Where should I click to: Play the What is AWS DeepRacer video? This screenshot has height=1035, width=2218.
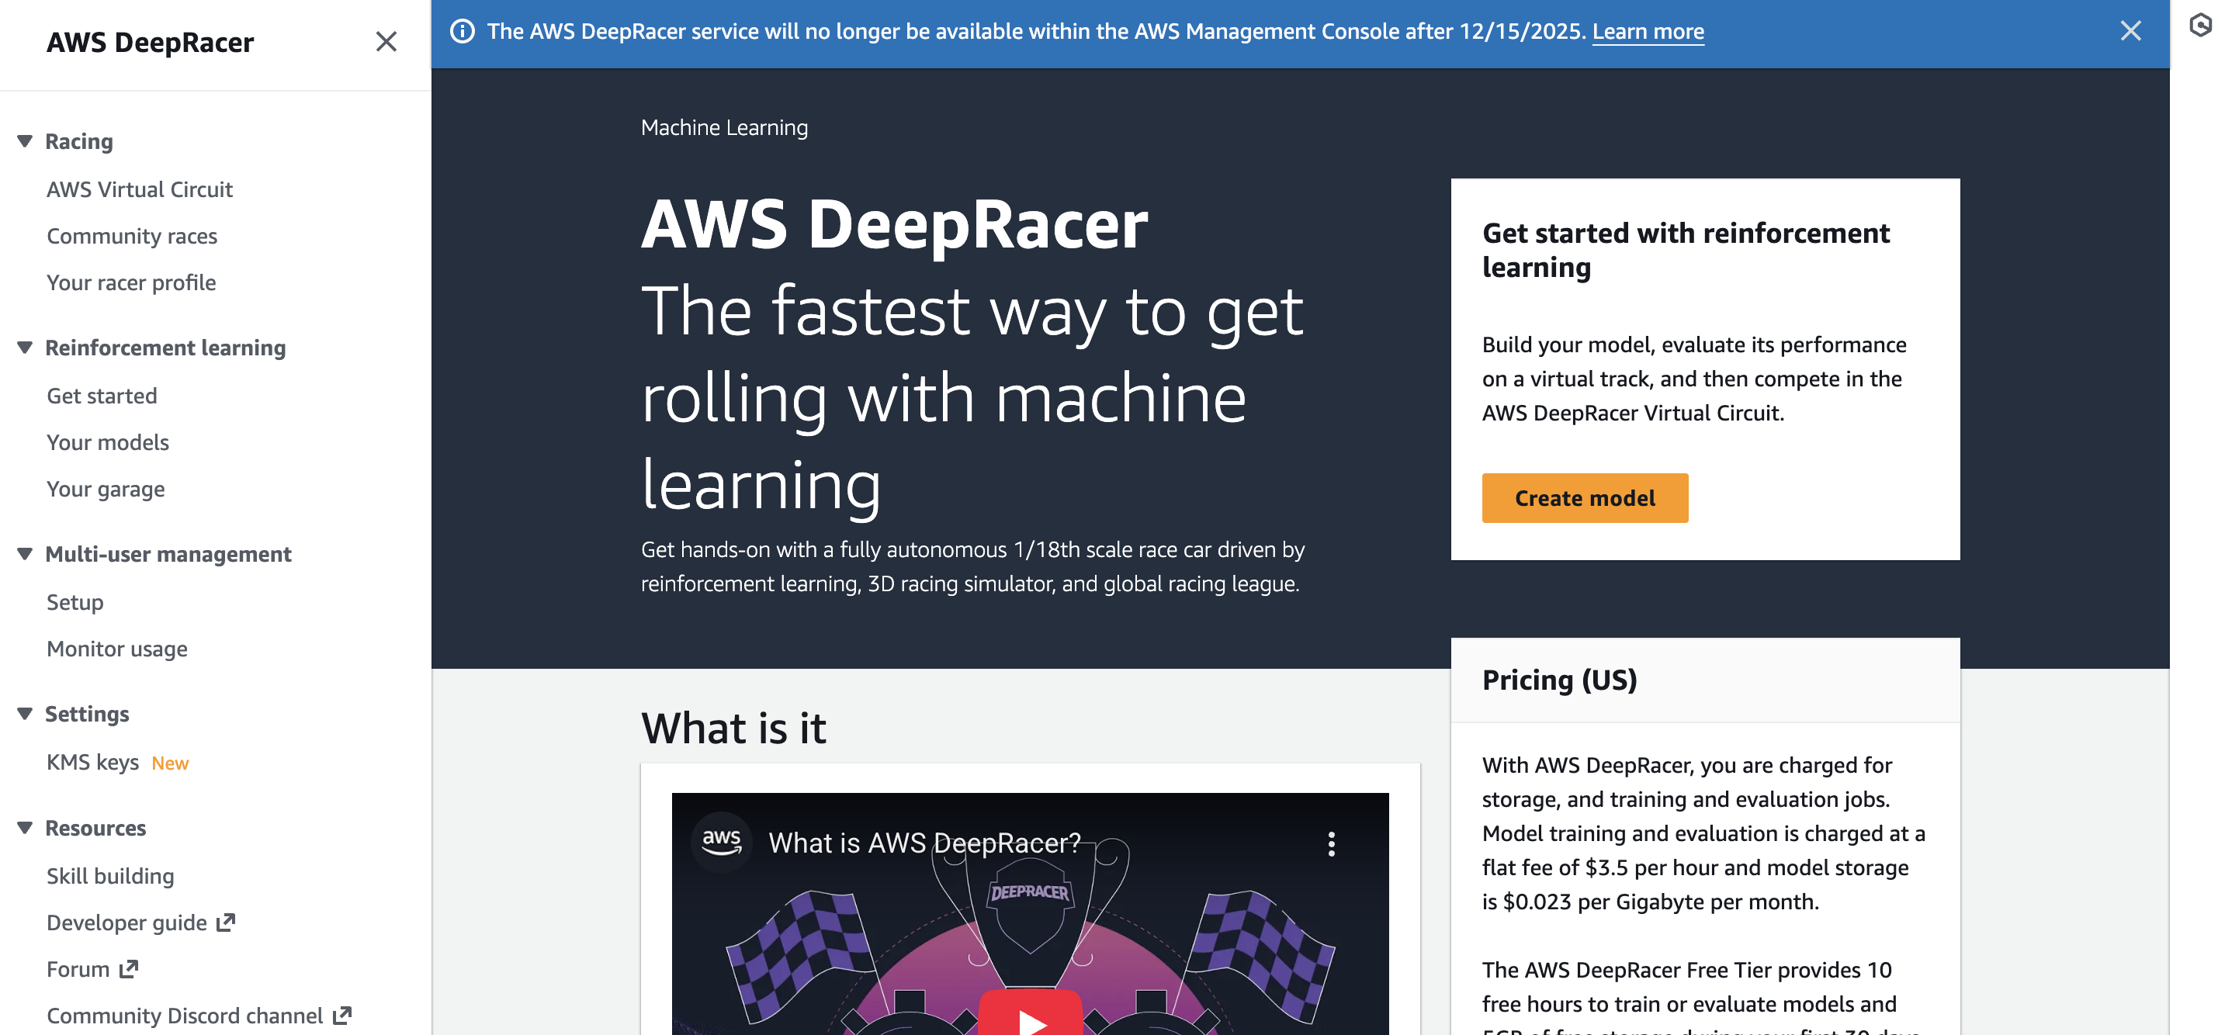tap(1030, 1018)
